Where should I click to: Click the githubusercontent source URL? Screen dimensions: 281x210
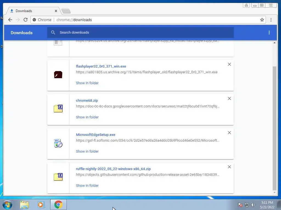point(148,175)
